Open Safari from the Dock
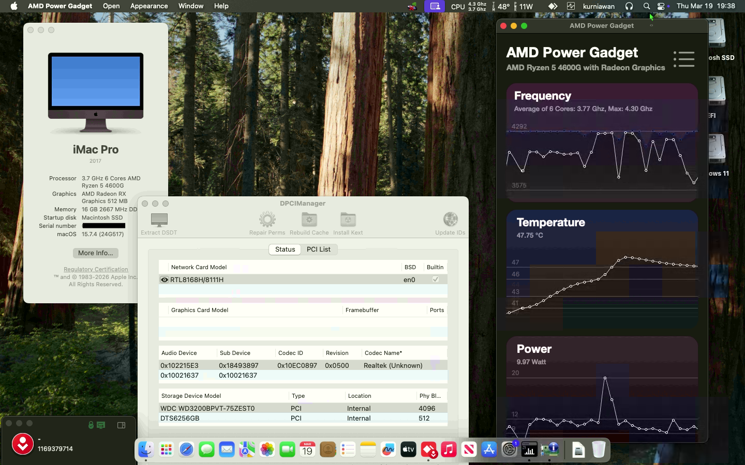The width and height of the screenshot is (745, 465). pyautogui.click(x=186, y=450)
